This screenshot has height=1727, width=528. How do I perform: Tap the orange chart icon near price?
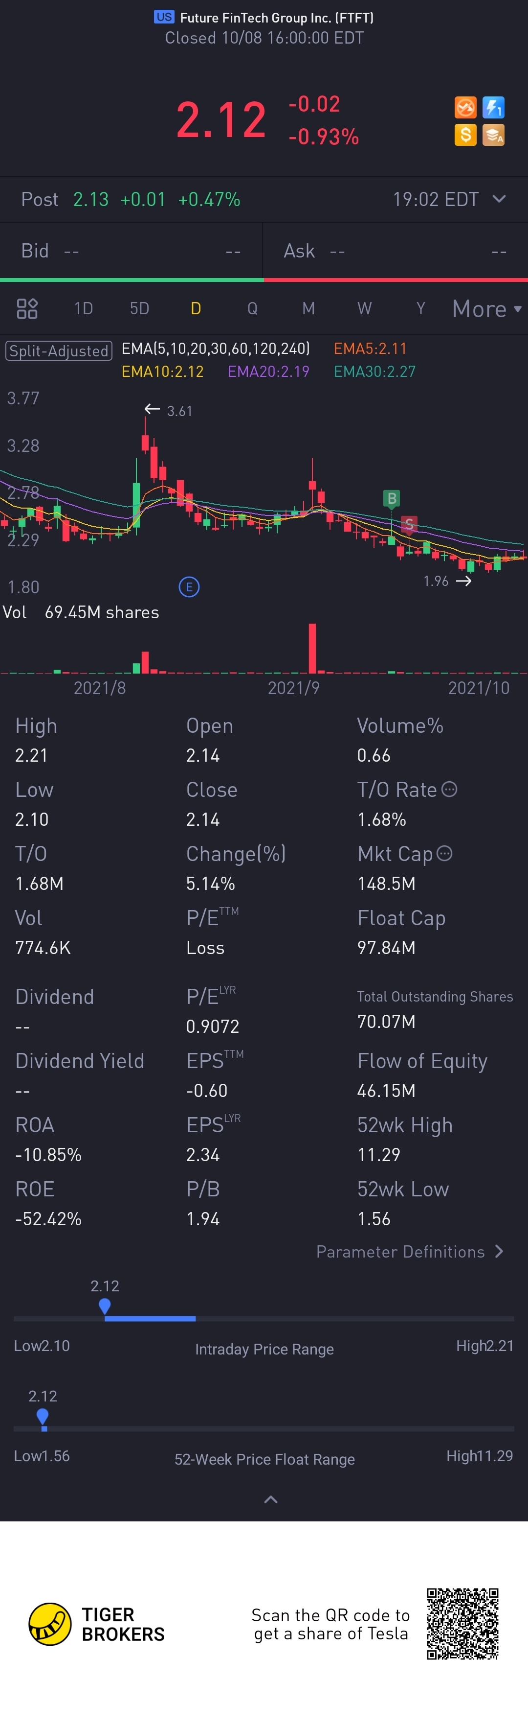click(465, 107)
